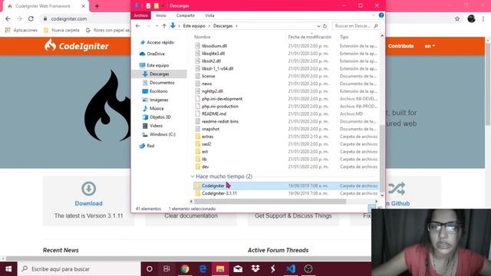The width and height of the screenshot is (491, 276).
Task: Click the Windows taskbar search box
Action: [x=79, y=269]
